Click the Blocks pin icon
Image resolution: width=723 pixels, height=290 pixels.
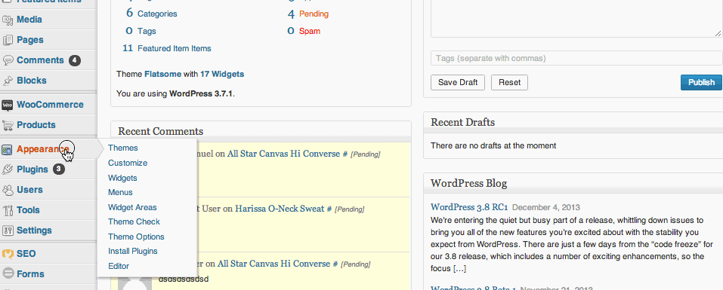(x=8, y=81)
